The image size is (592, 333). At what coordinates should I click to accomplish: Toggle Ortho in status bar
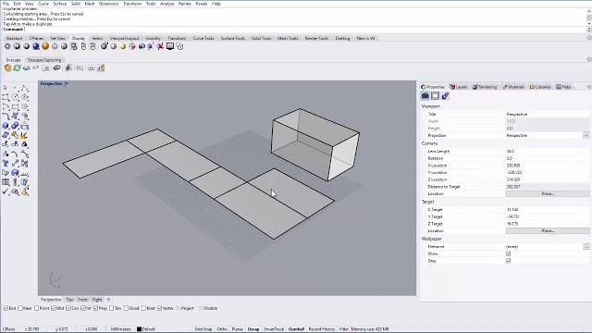pos(222,329)
